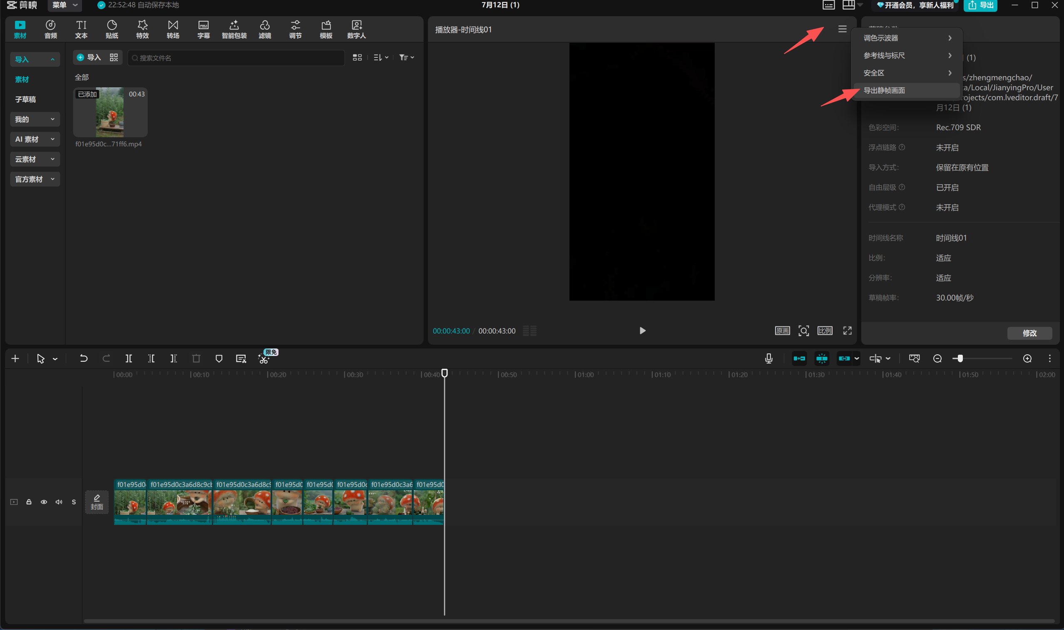1064x630 pixels.
Task: Click the 原画 original quality icon
Action: click(782, 331)
